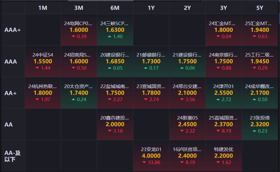Image resolution: width=280 pixels, height=172 pixels.
Task: Open the 24南京银行... bond cell
Action: tap(223, 61)
